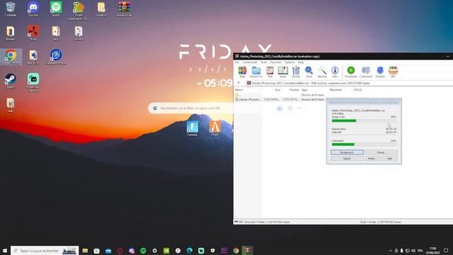This screenshot has width=453, height=255.
Task: Open the Favorites menu
Action: [275, 62]
